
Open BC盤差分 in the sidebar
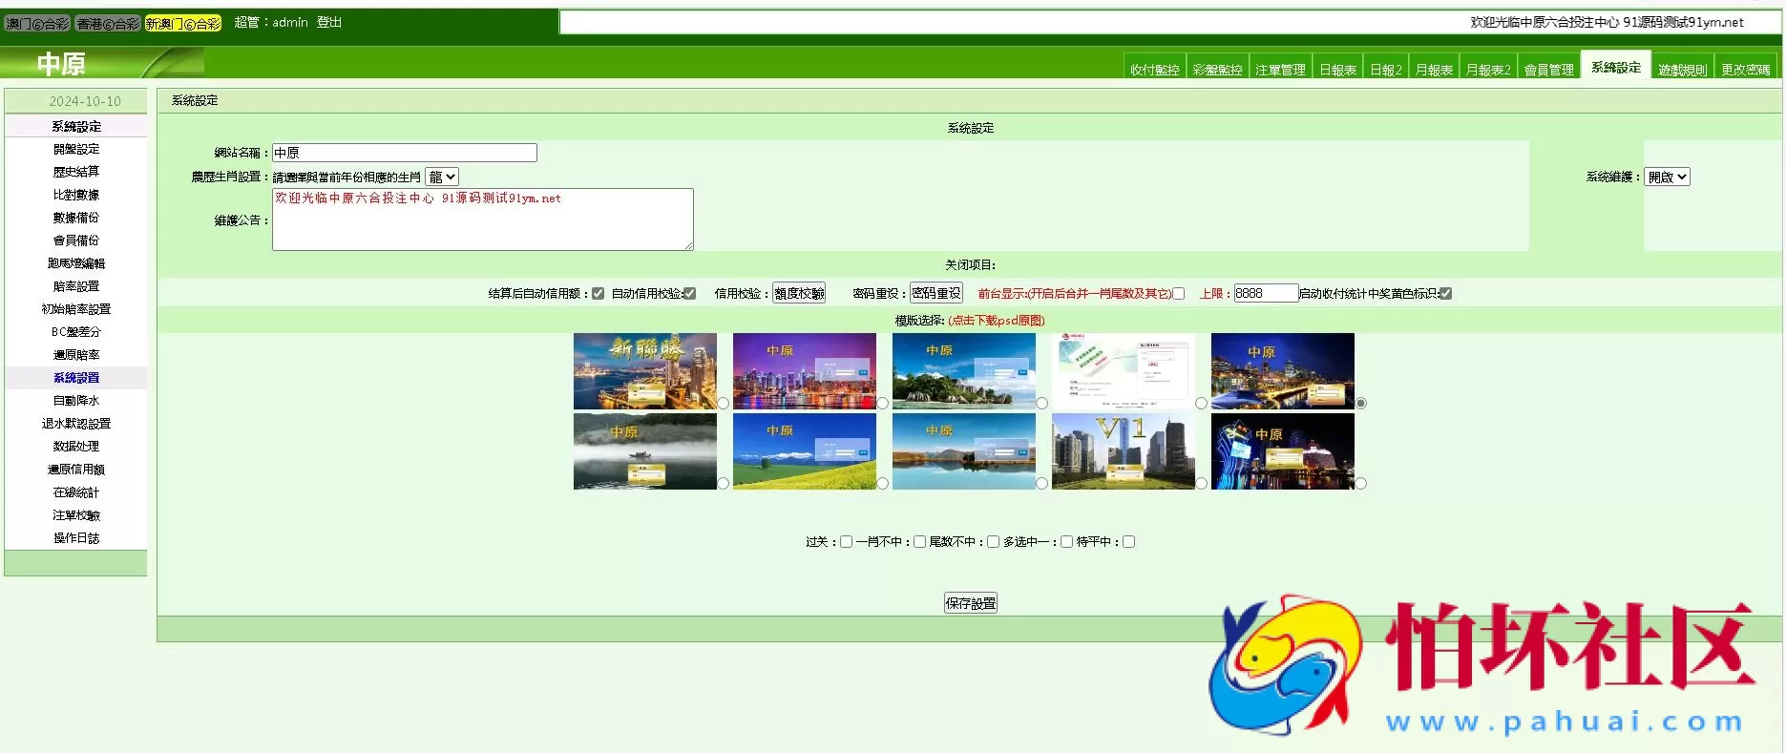coord(76,332)
